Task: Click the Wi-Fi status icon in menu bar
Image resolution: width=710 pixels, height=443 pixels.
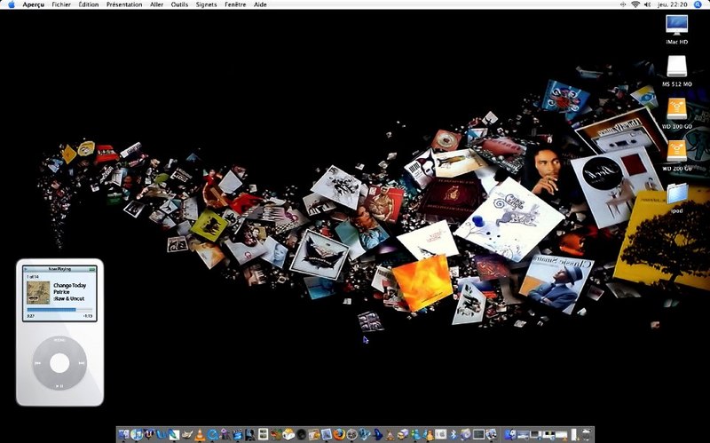Action: point(635,4)
